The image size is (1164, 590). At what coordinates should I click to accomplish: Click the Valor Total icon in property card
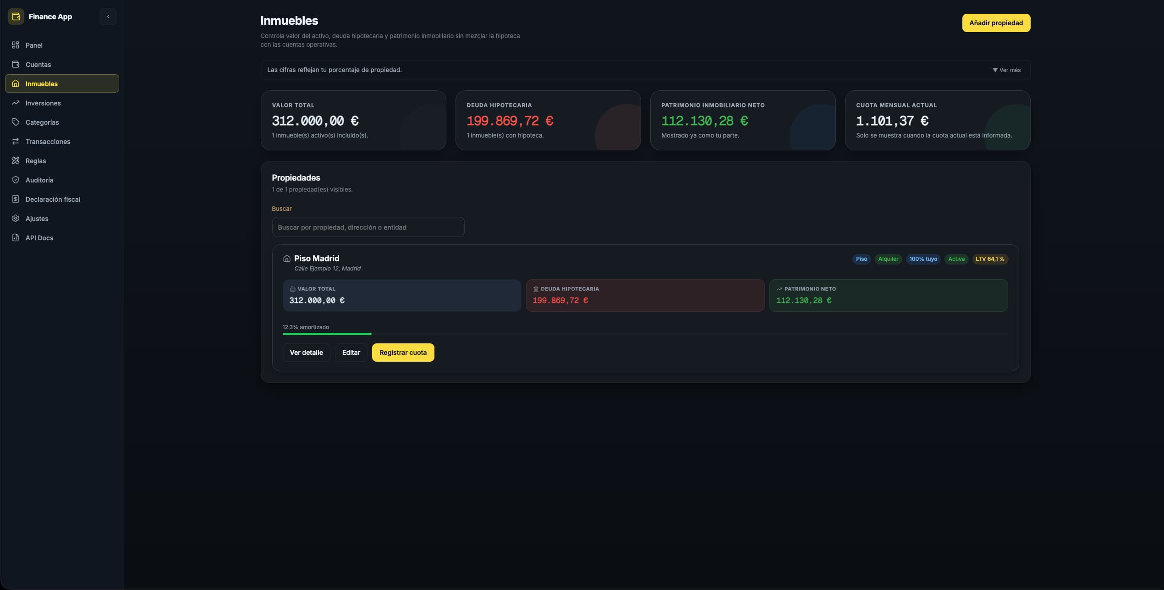tap(292, 289)
